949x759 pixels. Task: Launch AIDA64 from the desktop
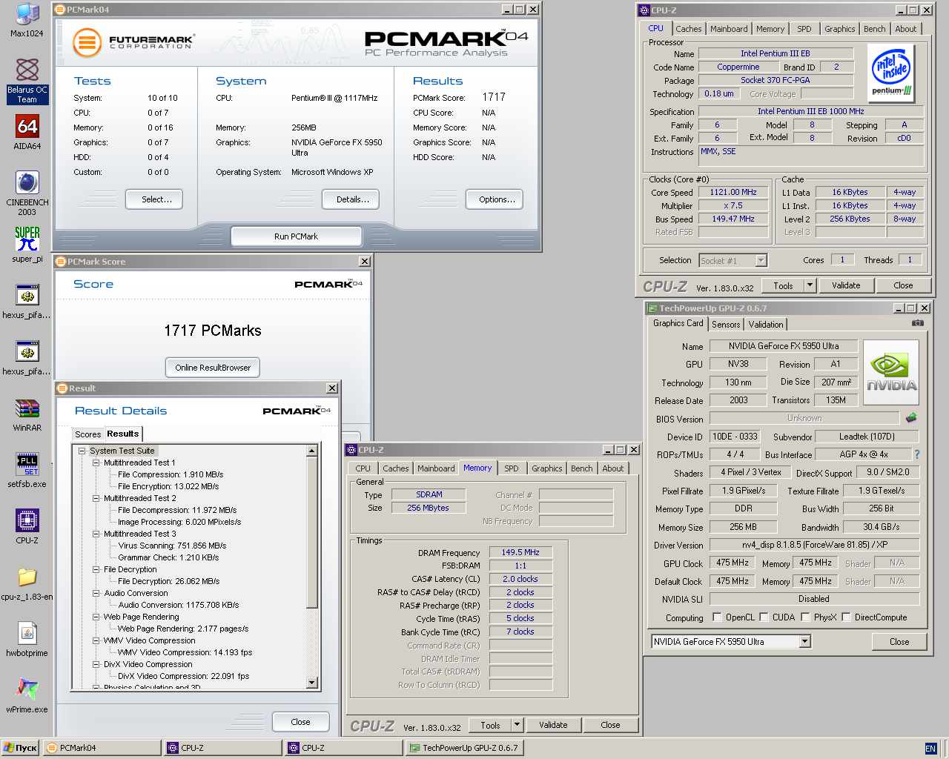pos(27,133)
